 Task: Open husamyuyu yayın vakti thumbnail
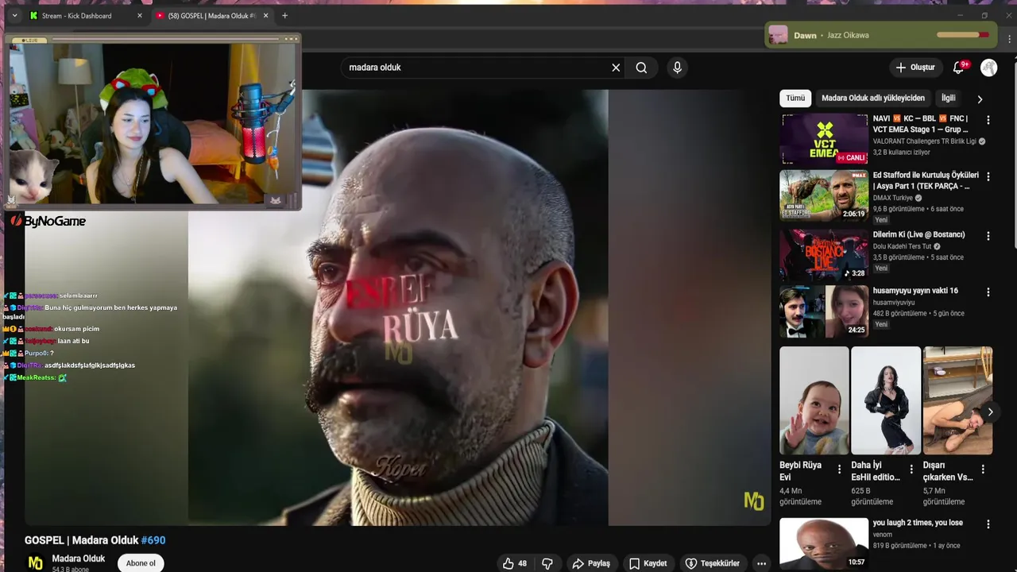pos(824,311)
